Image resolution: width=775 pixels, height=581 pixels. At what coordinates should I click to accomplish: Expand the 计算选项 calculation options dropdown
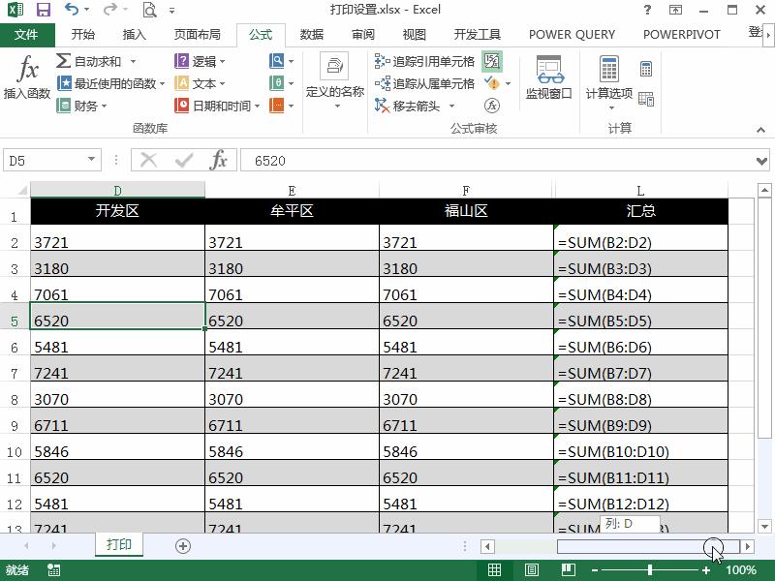[x=611, y=108]
